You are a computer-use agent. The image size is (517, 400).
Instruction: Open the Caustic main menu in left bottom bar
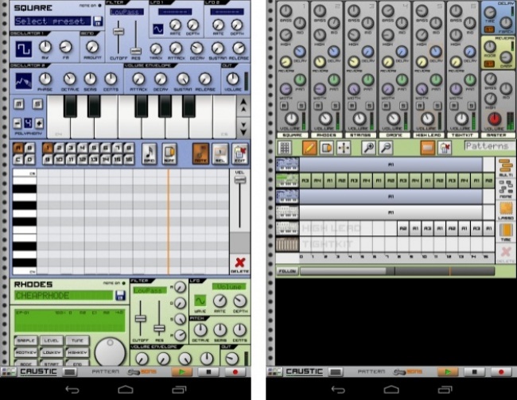point(71,371)
